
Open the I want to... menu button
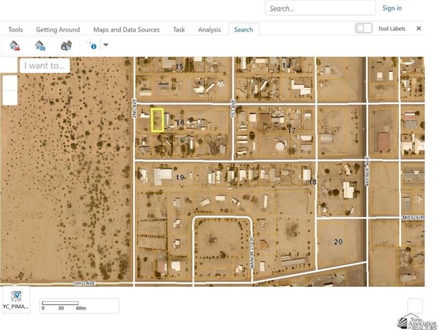click(44, 66)
